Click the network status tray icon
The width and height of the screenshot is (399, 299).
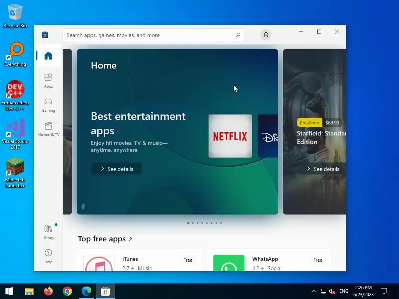tap(323, 291)
